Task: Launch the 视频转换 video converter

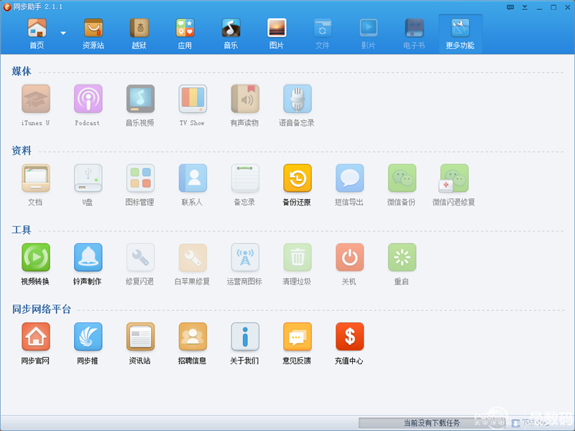Action: [x=35, y=259]
